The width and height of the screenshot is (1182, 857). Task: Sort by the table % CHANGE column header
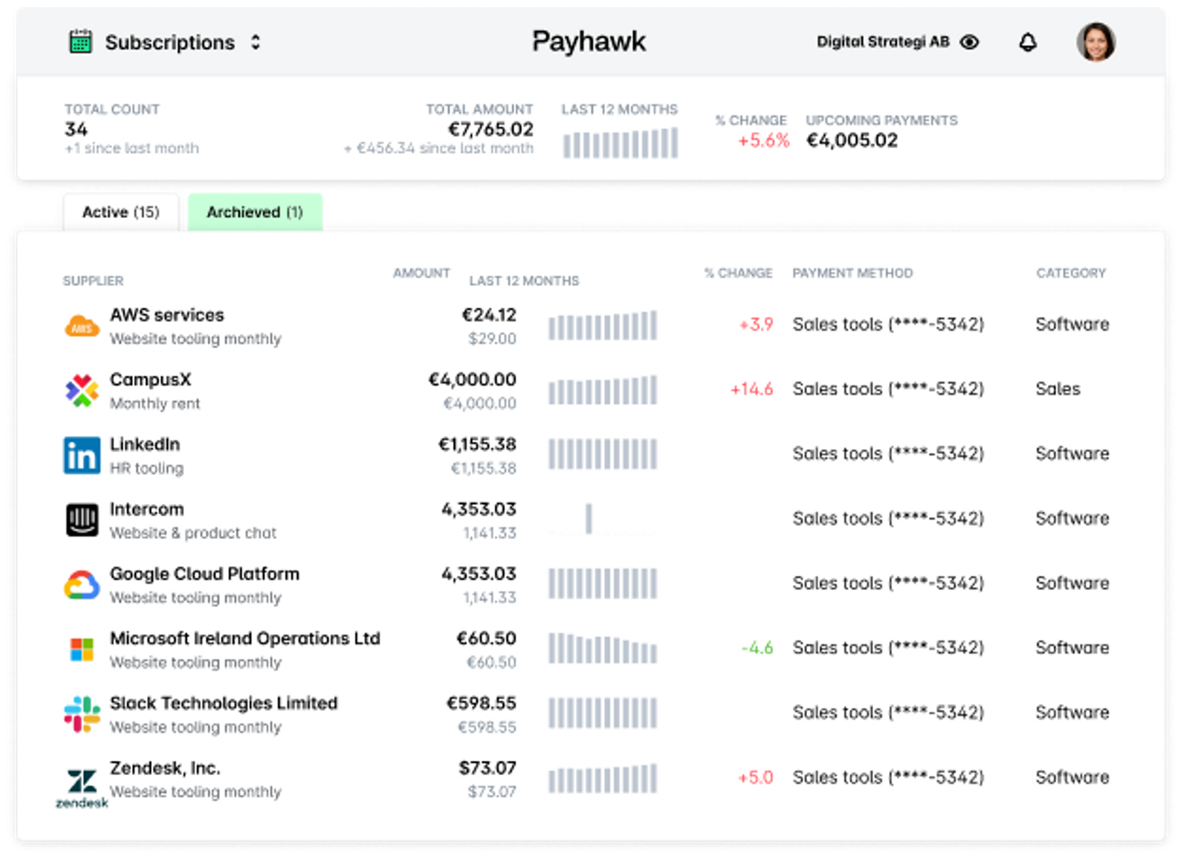point(738,273)
